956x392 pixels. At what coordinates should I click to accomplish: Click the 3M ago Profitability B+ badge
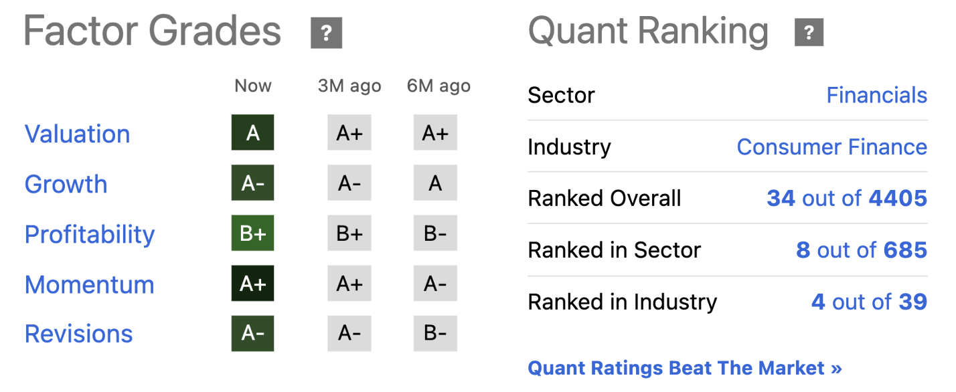click(349, 233)
